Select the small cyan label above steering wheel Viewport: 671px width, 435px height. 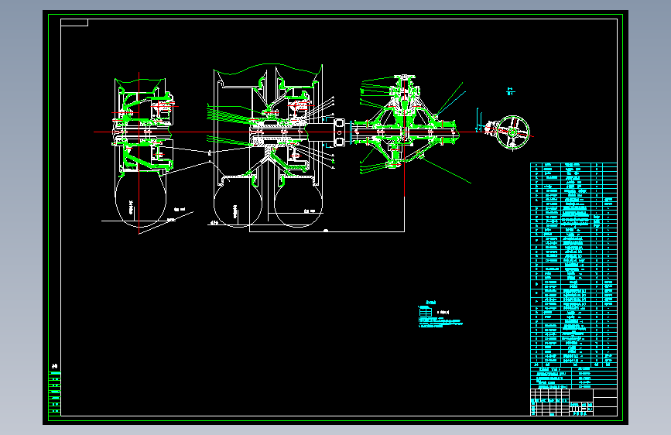(511, 91)
